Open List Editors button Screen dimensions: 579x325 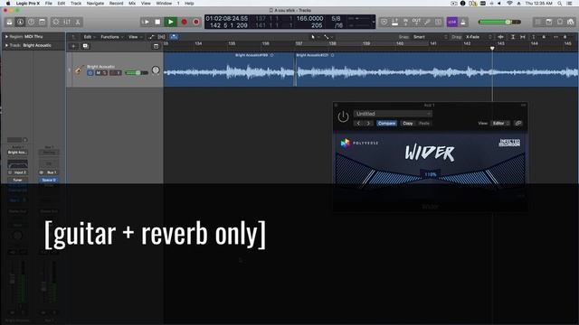pos(538,22)
